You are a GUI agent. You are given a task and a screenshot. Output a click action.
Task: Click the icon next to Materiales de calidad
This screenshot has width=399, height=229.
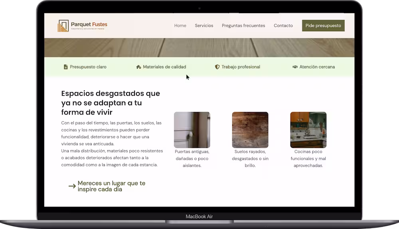tap(139, 67)
